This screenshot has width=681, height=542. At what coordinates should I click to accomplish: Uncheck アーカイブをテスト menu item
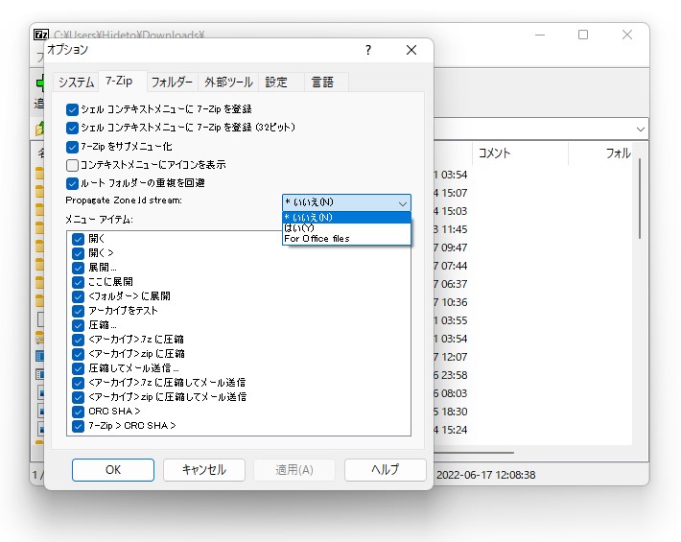point(79,311)
